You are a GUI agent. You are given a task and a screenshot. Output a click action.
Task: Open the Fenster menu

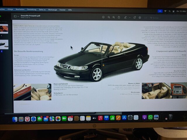coord(63,10)
